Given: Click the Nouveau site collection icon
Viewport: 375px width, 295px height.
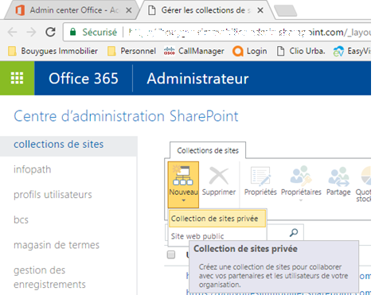Looking at the screenshot, I should (x=183, y=175).
